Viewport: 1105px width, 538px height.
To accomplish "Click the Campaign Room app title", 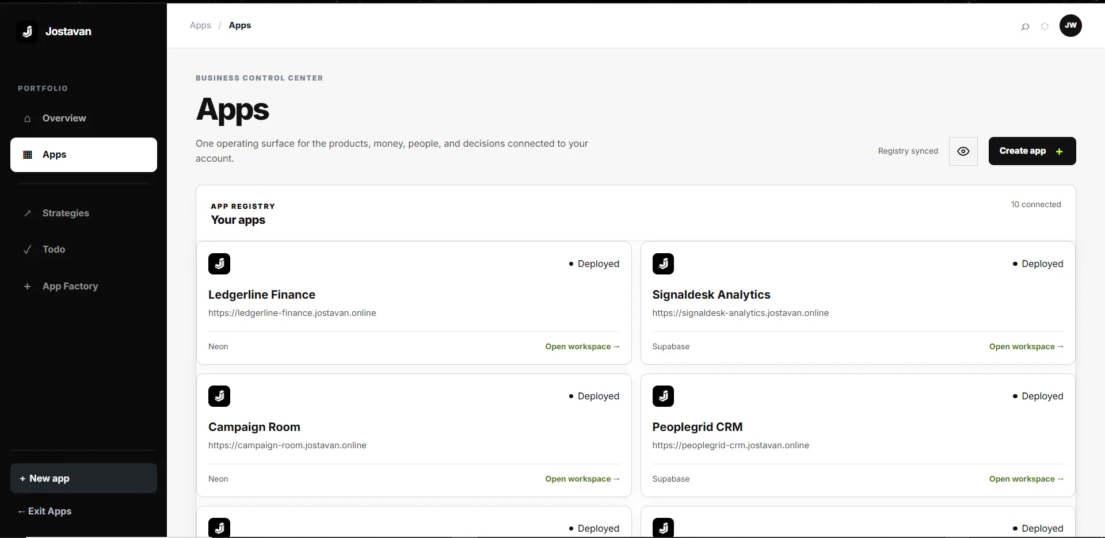I will pos(254,427).
